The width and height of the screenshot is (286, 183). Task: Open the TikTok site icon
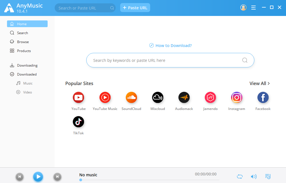[78, 122]
